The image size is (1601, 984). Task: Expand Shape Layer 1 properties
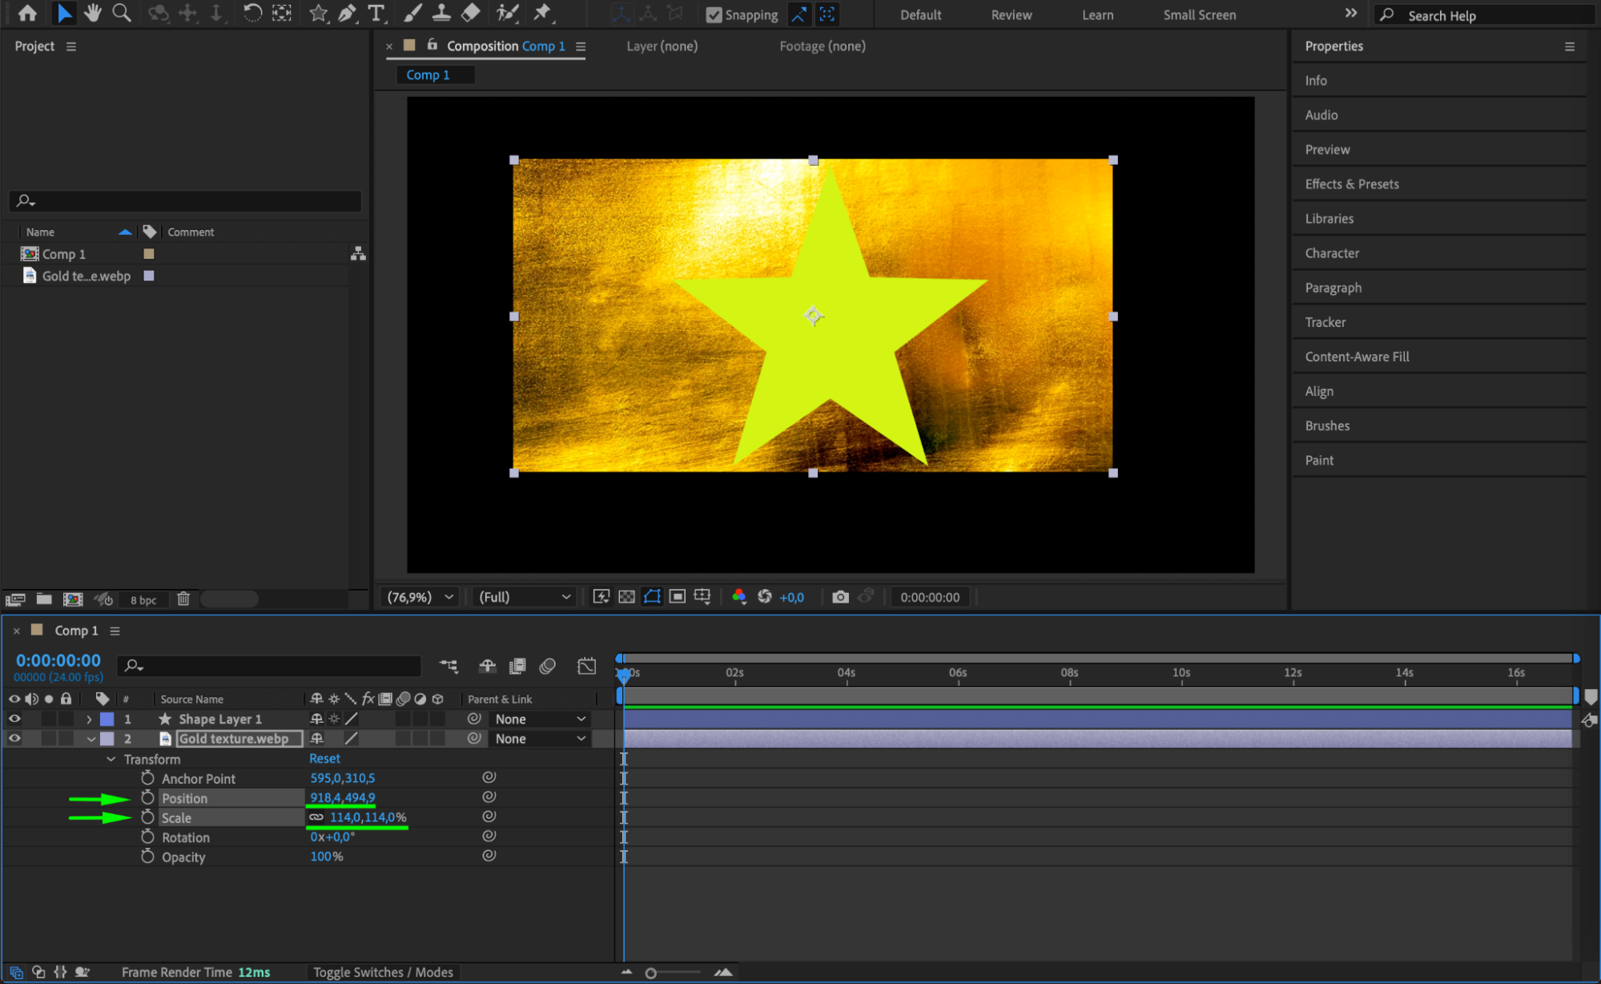pos(89,720)
